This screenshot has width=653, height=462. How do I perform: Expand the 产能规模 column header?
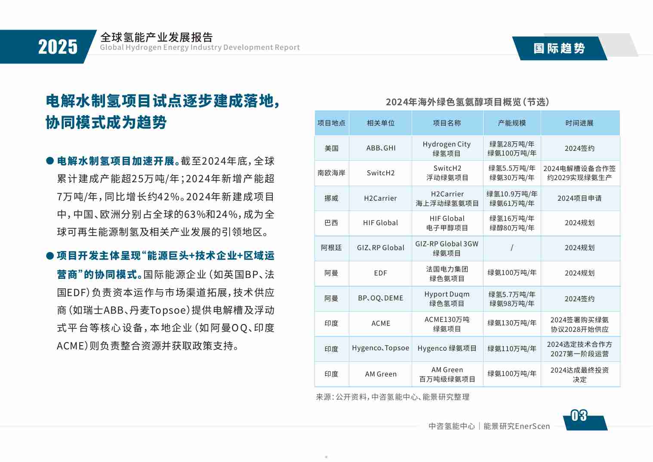point(511,122)
